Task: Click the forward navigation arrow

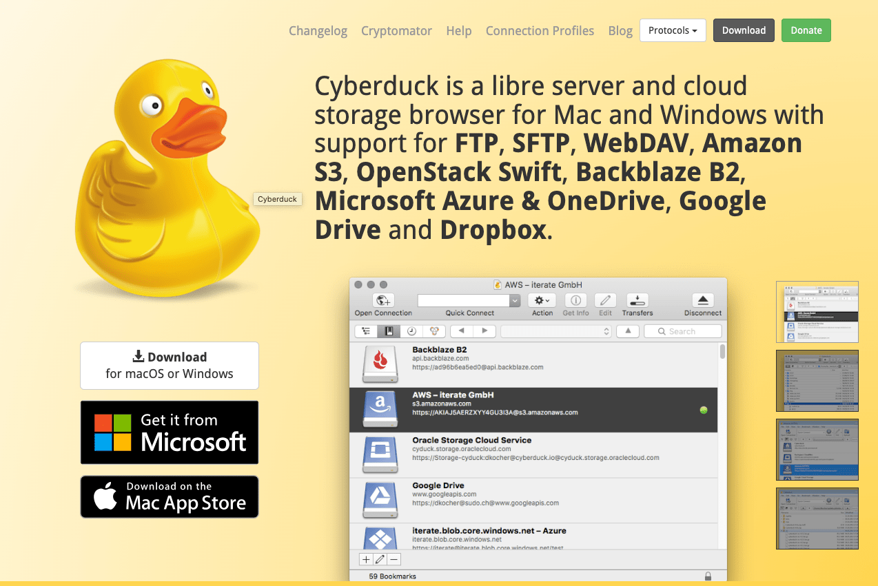Action: coord(484,331)
